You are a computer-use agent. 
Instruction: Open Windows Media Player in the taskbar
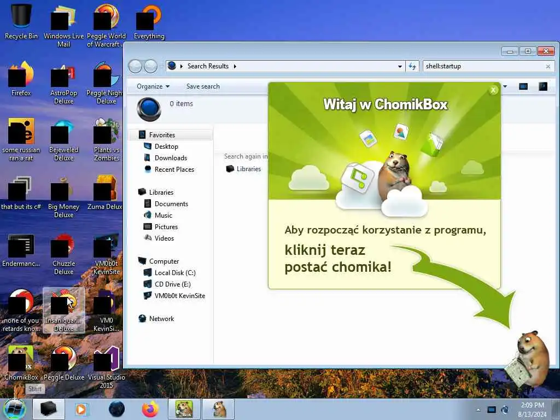coord(81,409)
